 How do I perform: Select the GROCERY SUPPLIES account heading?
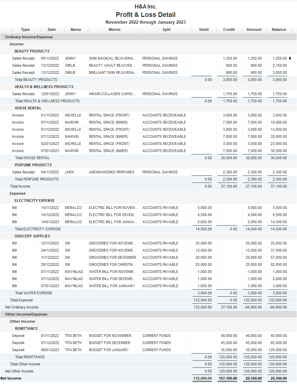pos(32,236)
